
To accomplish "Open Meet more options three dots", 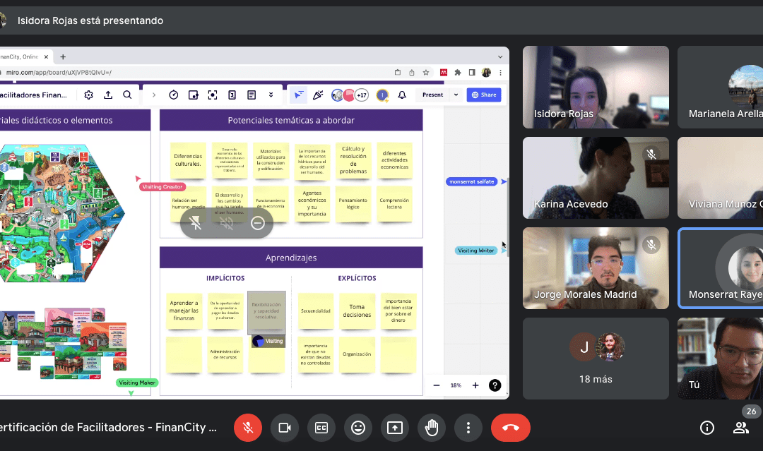I will click(x=468, y=428).
